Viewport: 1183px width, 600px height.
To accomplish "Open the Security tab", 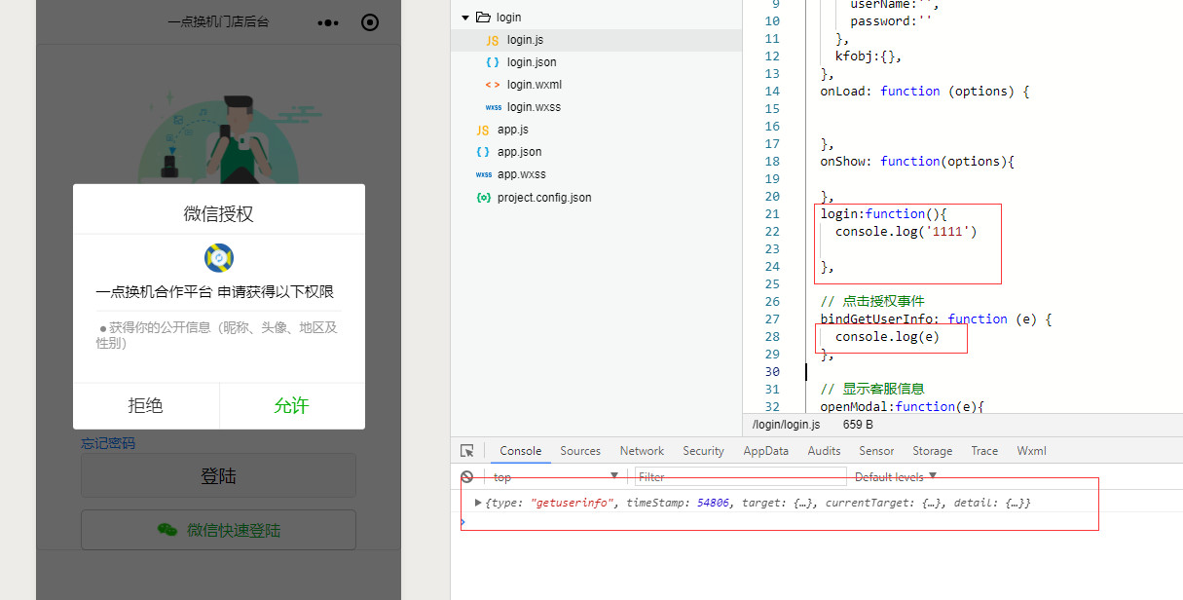I will point(703,451).
